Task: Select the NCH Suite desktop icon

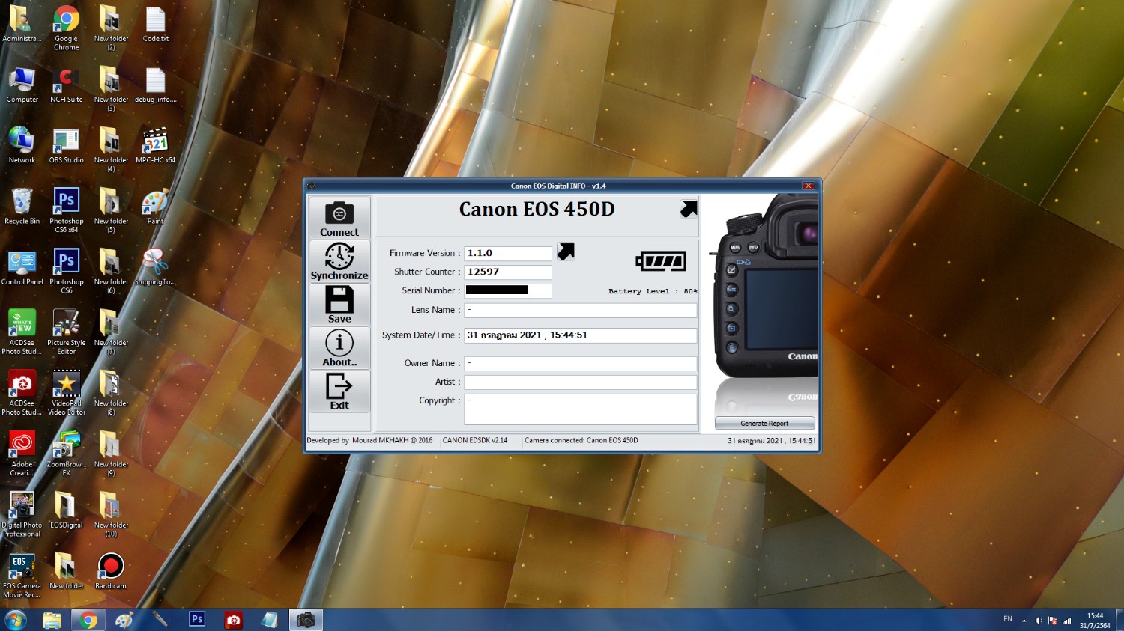Action: coord(66,85)
